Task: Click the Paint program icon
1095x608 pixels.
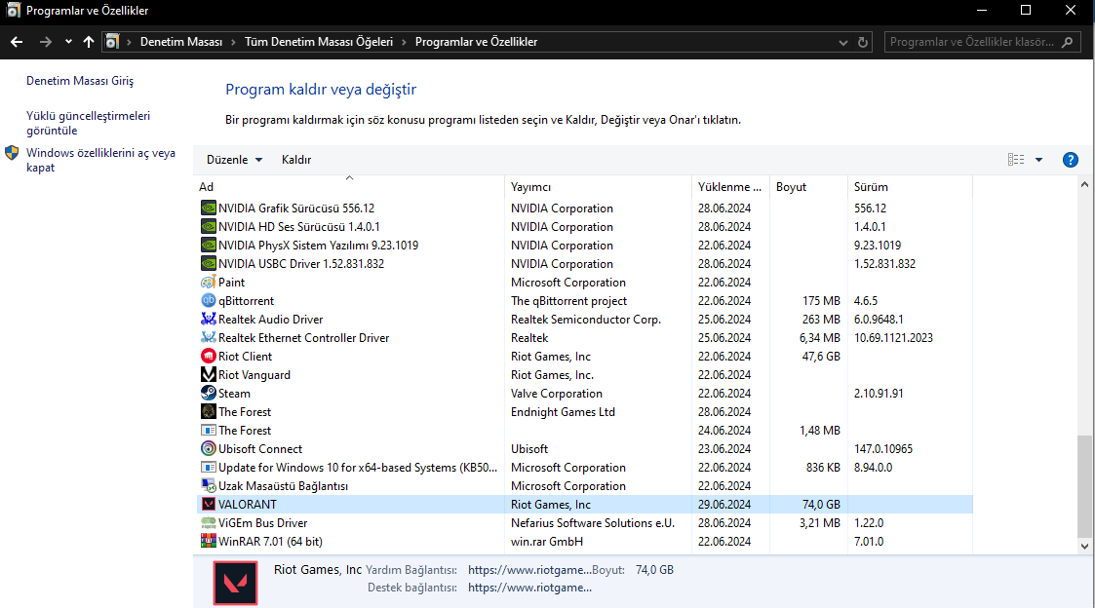Action: coord(208,282)
